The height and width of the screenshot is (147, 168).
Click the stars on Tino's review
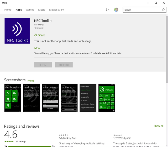(x=64, y=135)
